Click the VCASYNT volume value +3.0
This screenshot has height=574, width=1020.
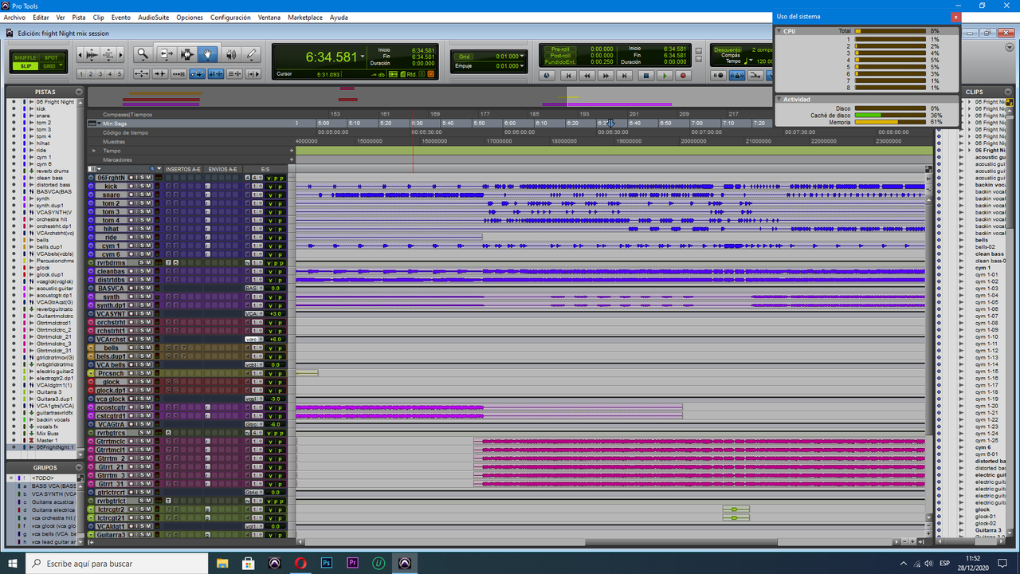click(276, 314)
